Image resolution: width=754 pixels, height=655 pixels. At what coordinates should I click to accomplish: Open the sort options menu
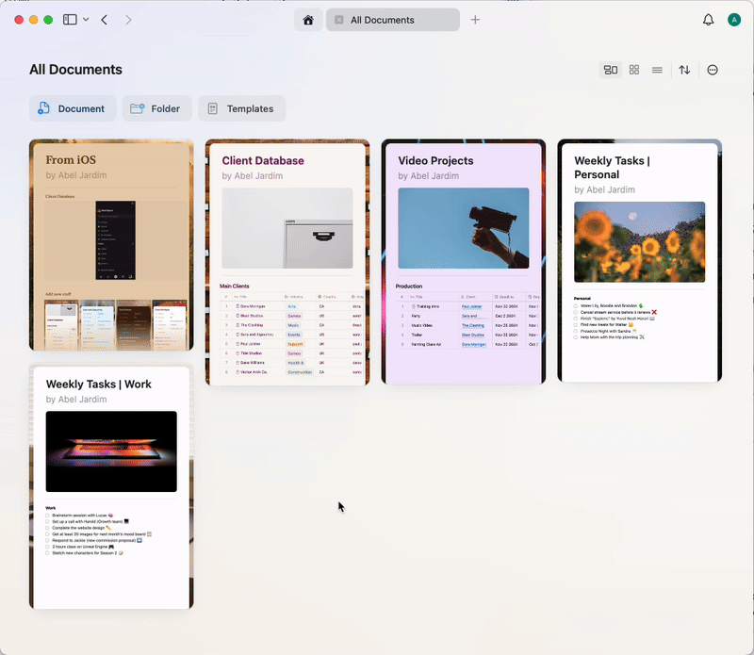tap(684, 69)
